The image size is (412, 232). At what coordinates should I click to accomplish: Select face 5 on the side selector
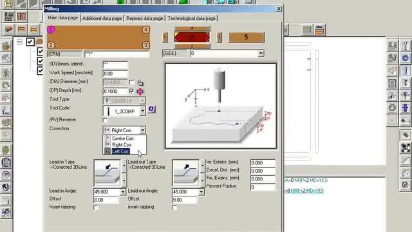(x=246, y=37)
